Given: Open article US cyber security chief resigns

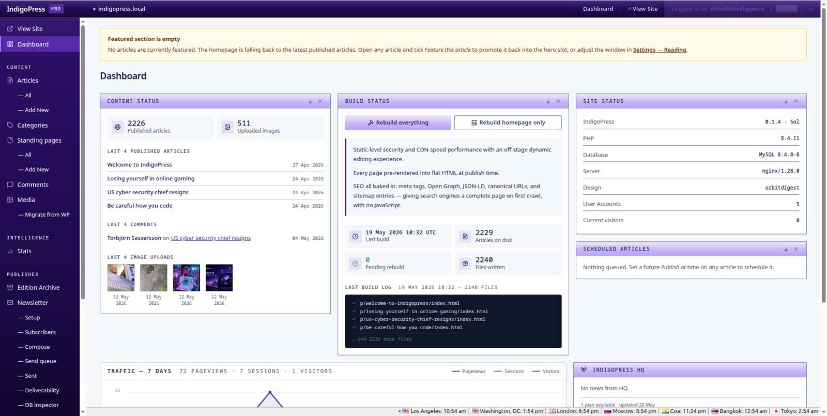Looking at the screenshot, I should [x=148, y=192].
